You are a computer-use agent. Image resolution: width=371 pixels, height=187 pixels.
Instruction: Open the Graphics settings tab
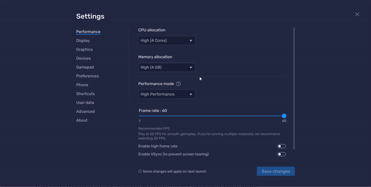coord(84,50)
